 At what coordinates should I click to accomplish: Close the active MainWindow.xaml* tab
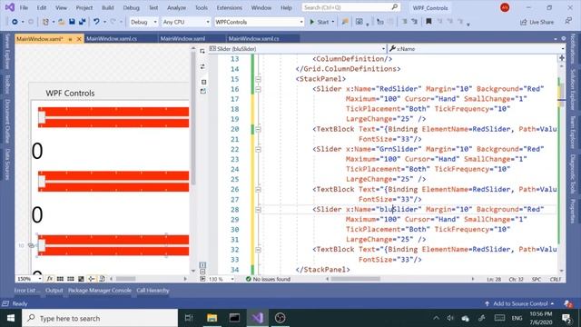79,39
